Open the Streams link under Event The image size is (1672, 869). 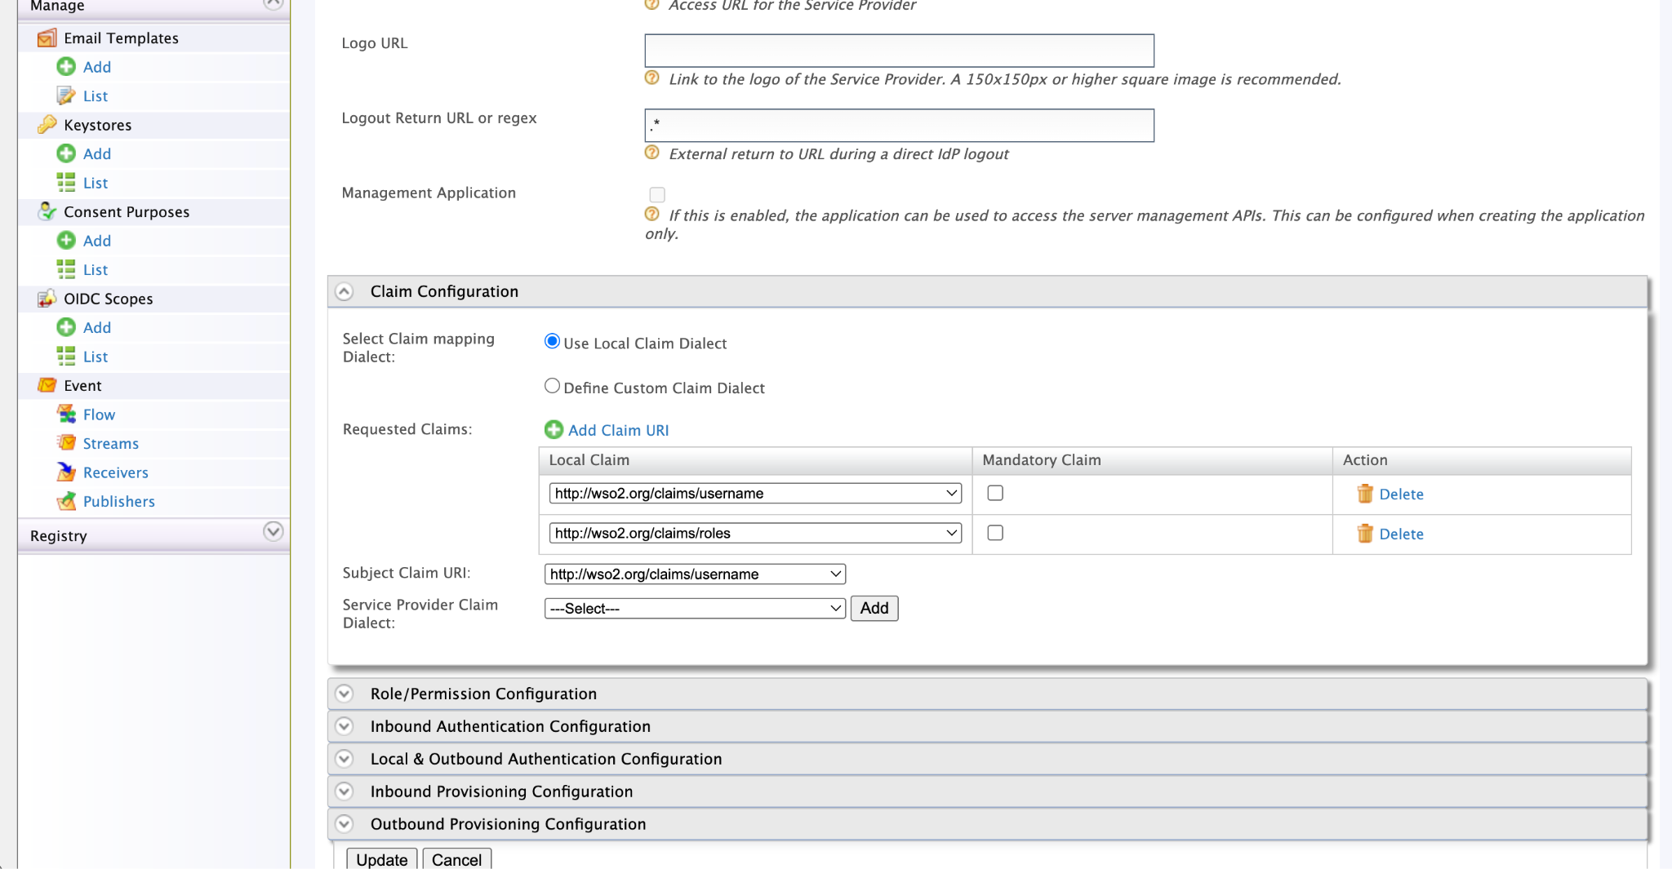(x=111, y=443)
